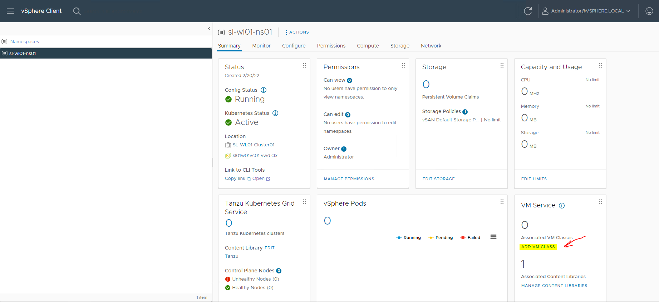Click the Permissions card drag handle

(403, 65)
